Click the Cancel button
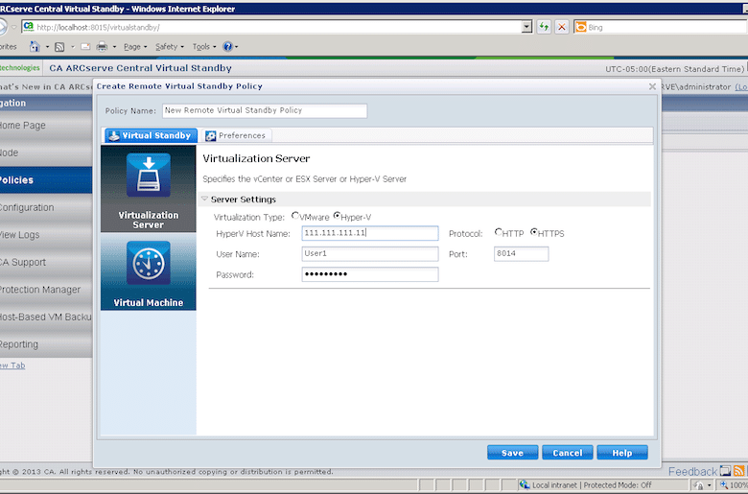 click(567, 453)
